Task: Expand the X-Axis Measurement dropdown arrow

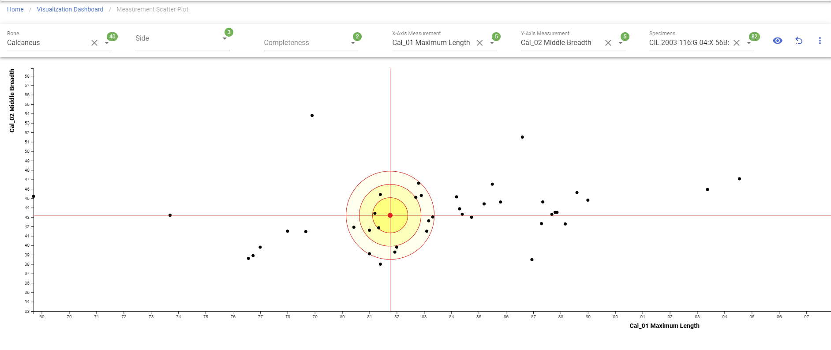Action: pyautogui.click(x=492, y=43)
